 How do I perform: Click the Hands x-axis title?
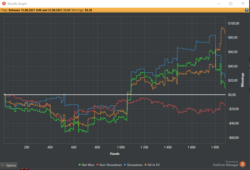pos(115,154)
